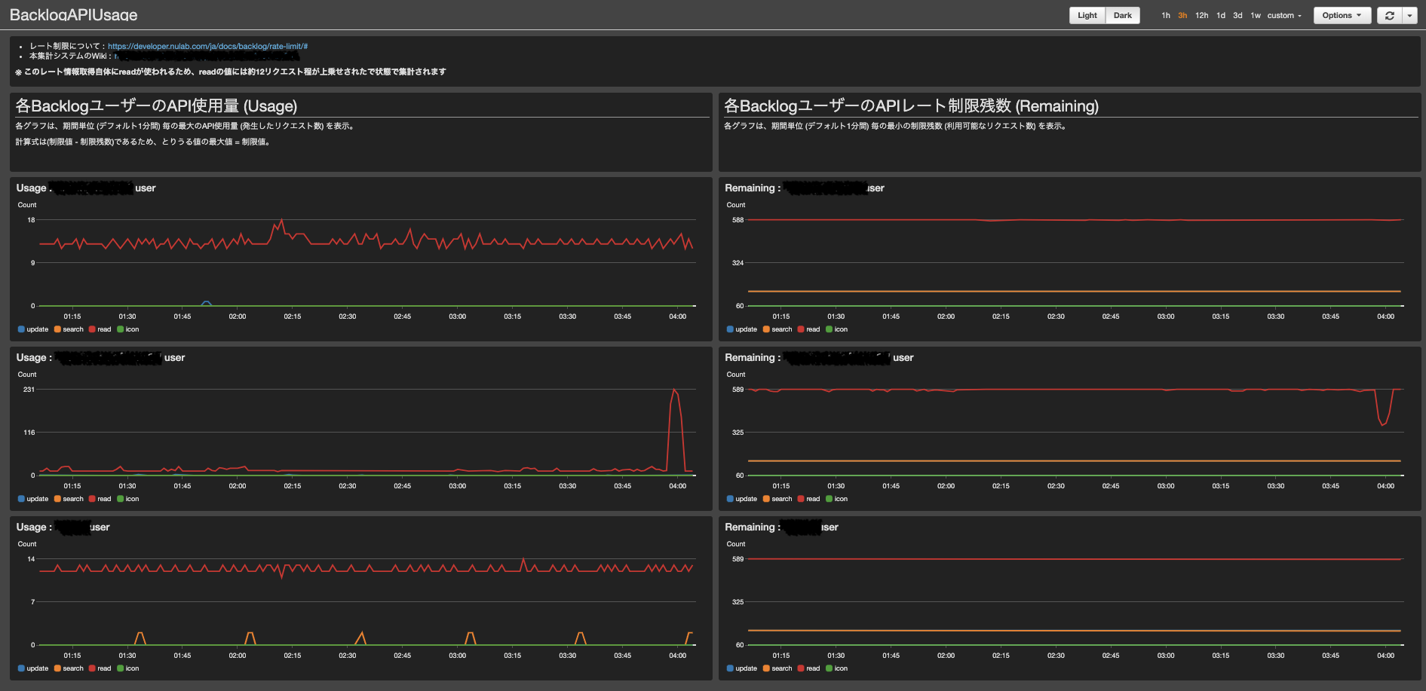Toggle icon series in first Usage chart legend

point(127,329)
